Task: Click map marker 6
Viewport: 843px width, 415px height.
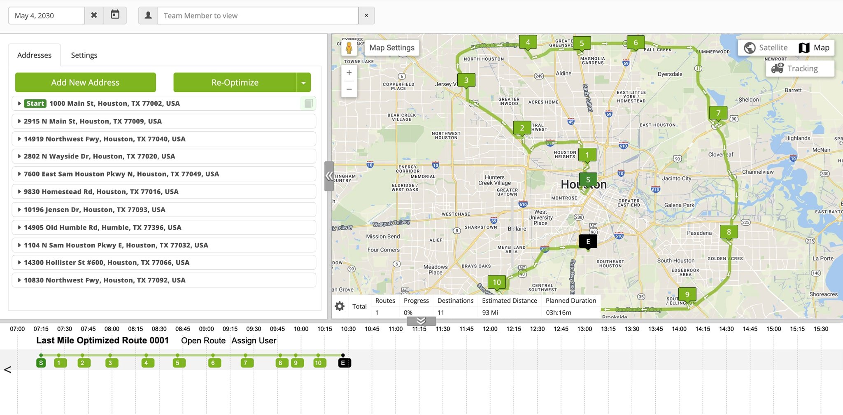Action: [x=636, y=42]
